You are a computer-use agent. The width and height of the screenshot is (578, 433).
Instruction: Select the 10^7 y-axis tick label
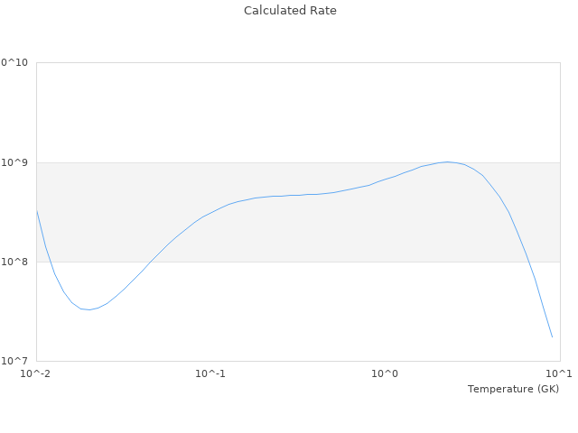[x=15, y=362]
